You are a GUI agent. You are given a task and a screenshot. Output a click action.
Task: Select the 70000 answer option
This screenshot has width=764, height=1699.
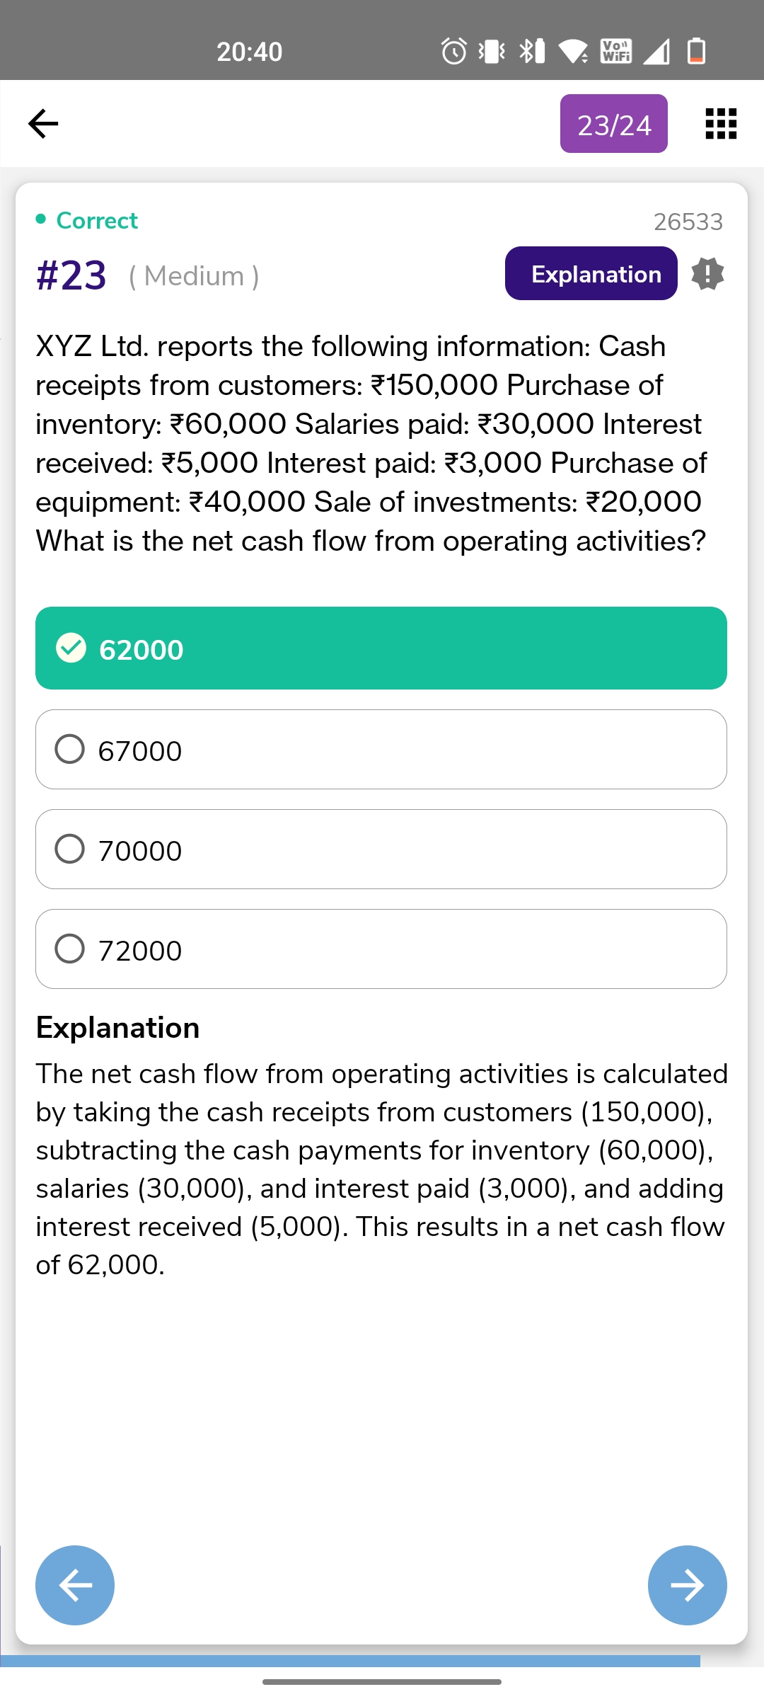381,849
